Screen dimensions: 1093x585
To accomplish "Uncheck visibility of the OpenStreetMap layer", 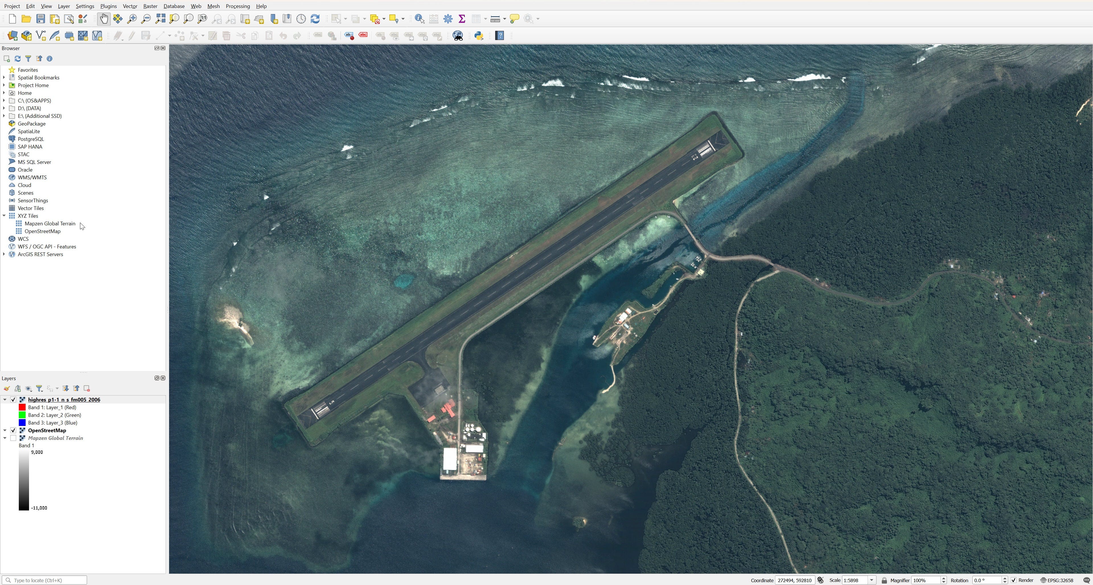I will (13, 430).
